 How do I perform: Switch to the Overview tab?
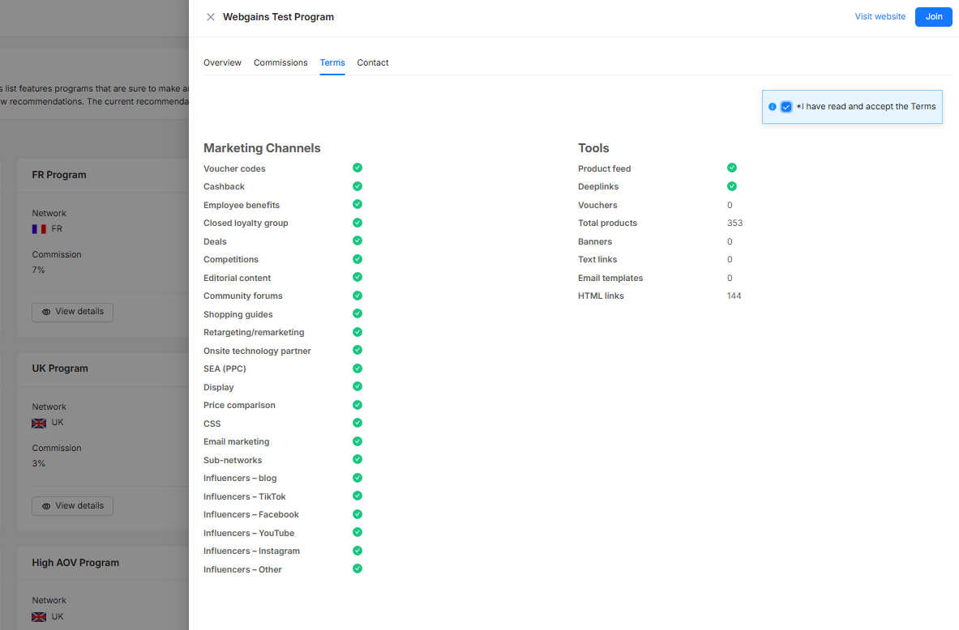pyautogui.click(x=222, y=62)
